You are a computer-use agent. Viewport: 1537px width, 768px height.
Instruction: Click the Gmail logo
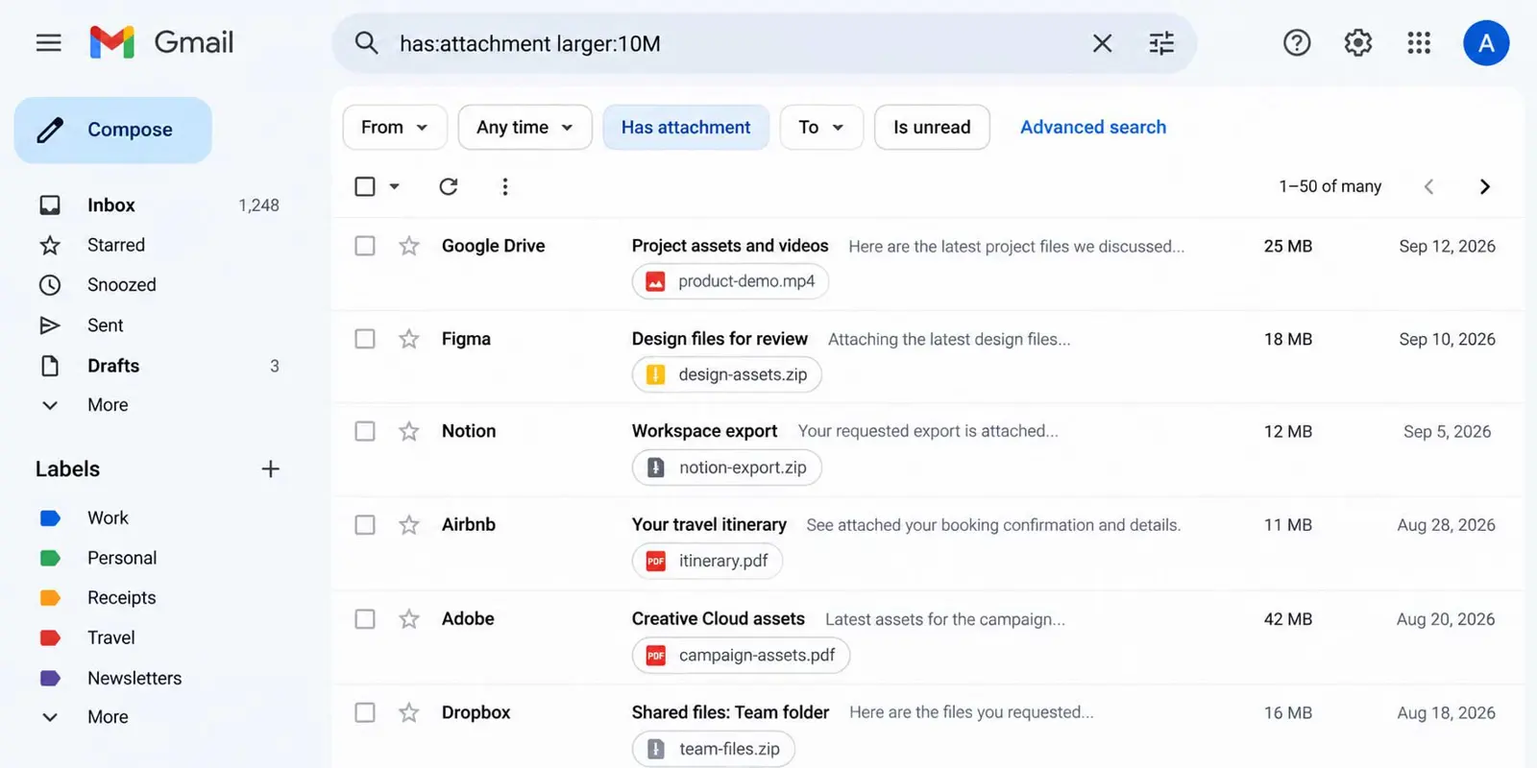click(x=161, y=42)
